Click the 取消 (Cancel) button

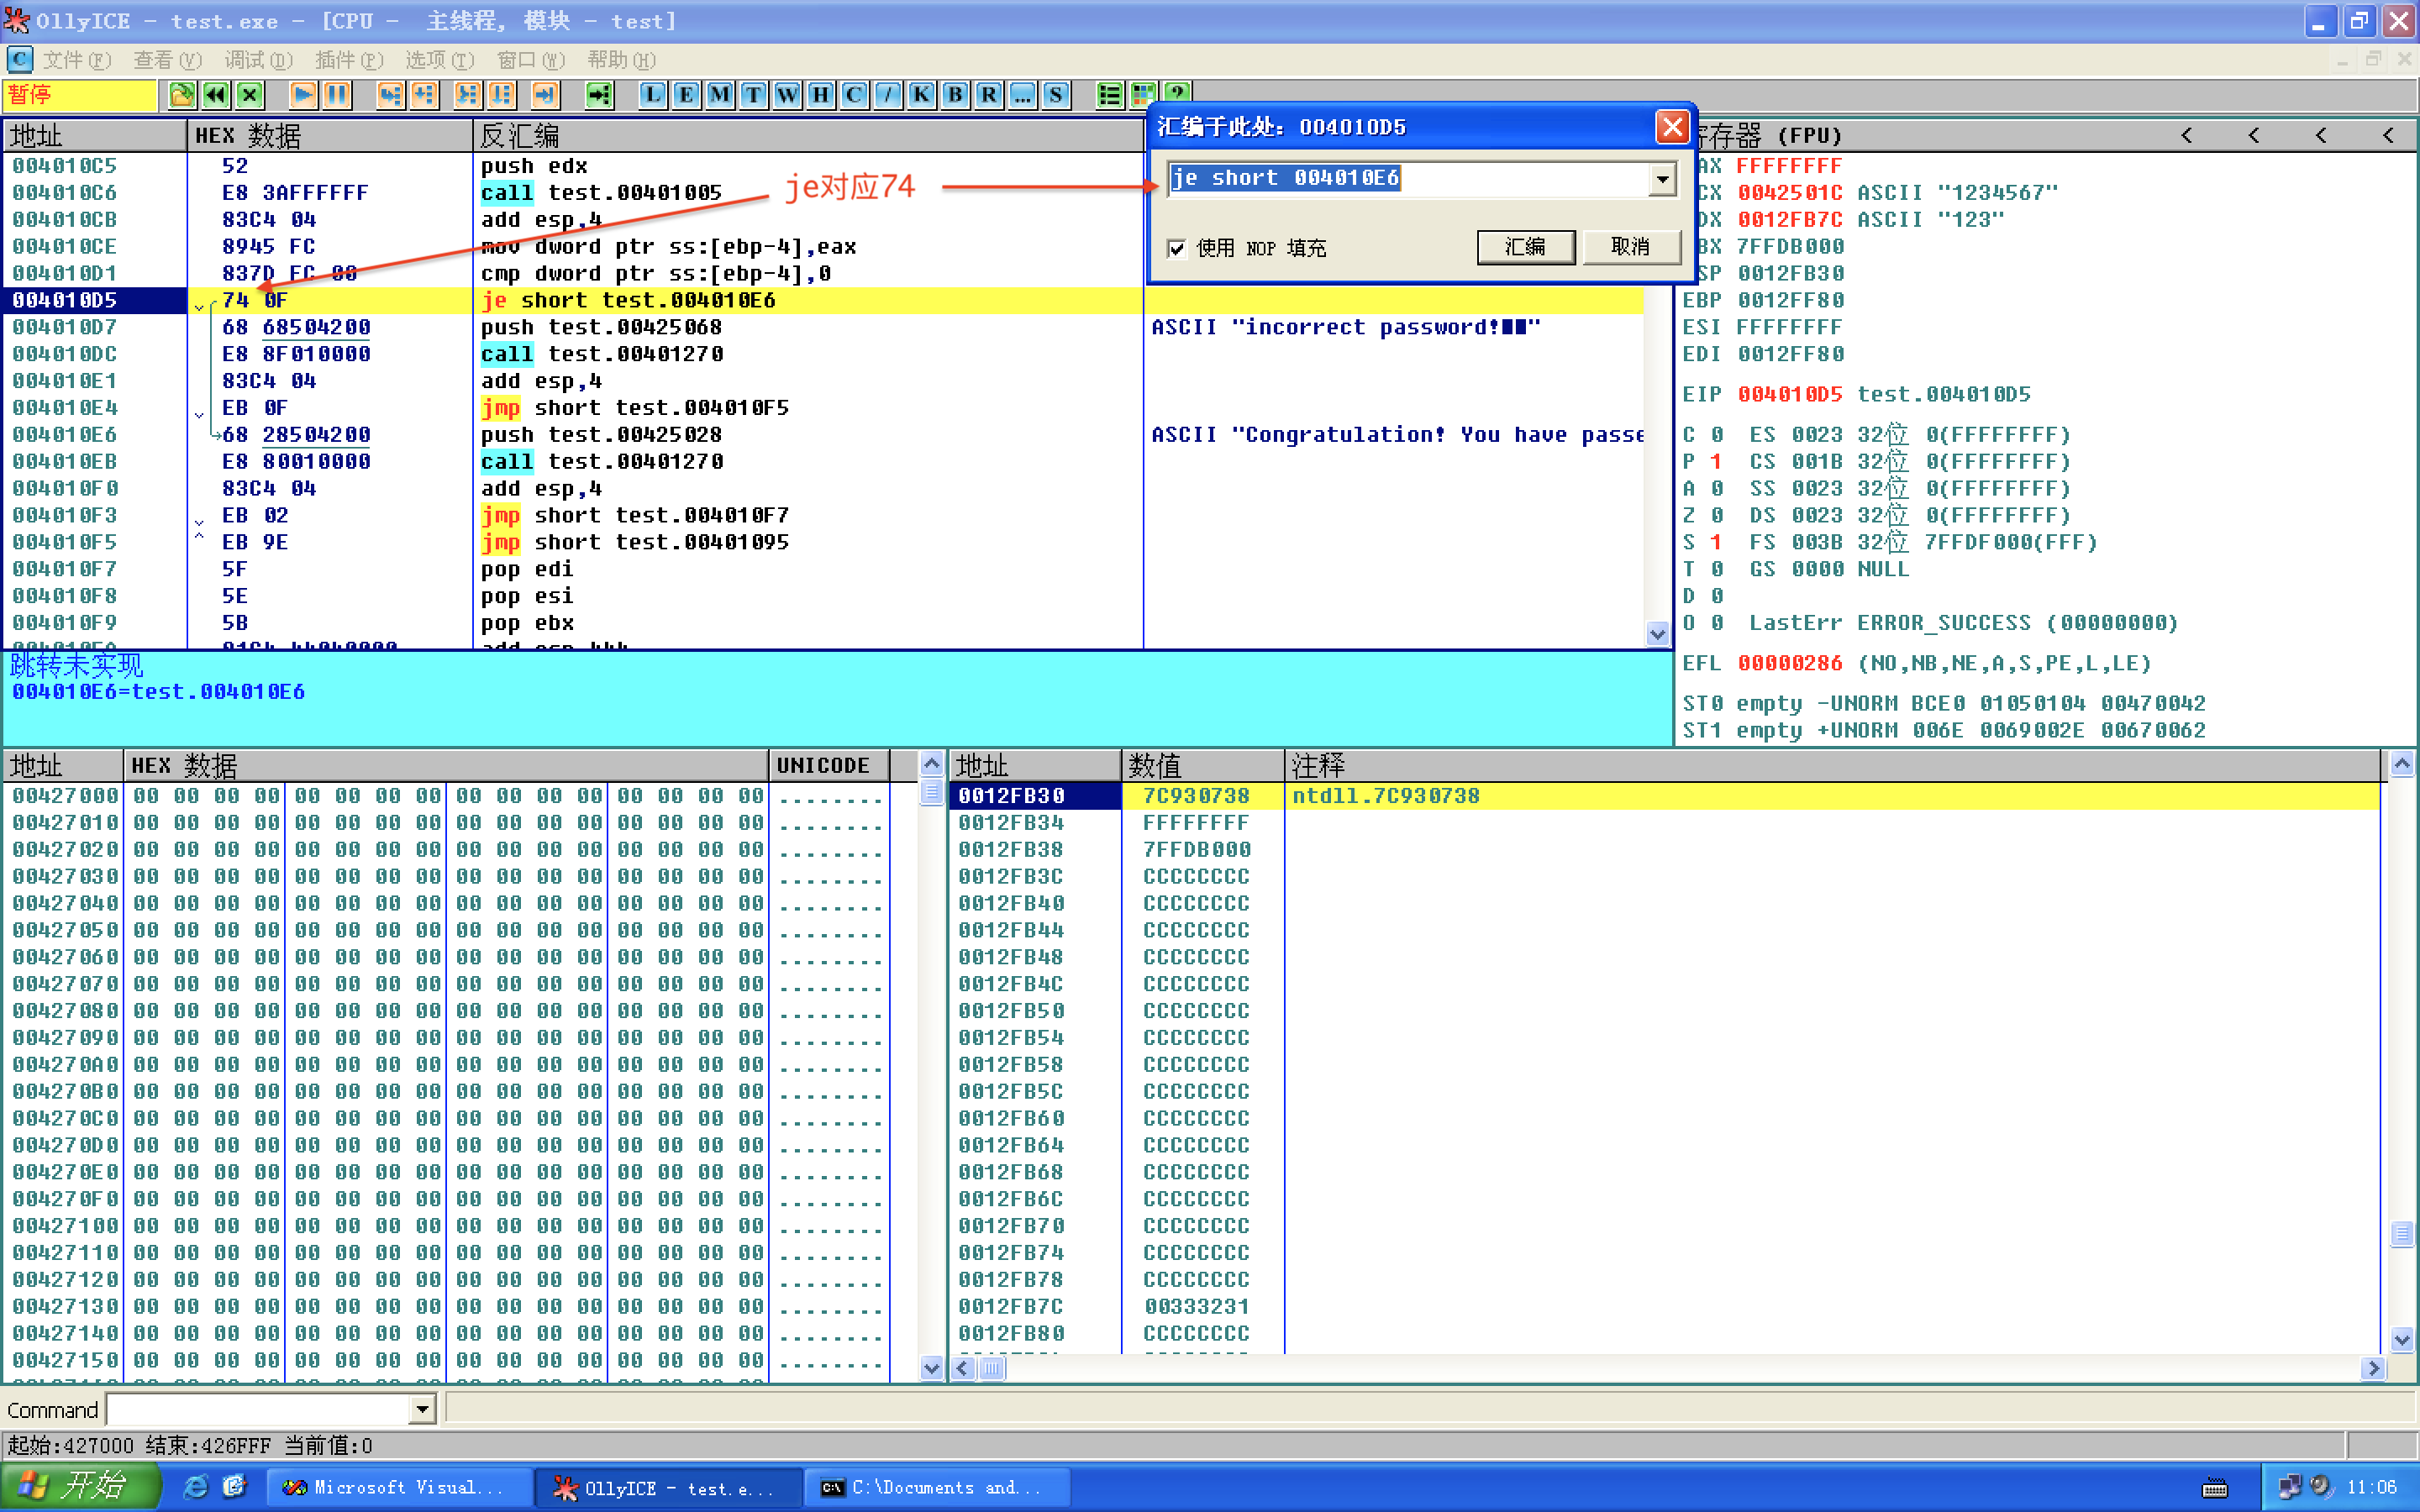(x=1631, y=247)
